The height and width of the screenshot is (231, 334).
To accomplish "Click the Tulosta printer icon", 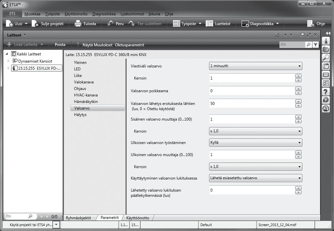I will point(78,23).
